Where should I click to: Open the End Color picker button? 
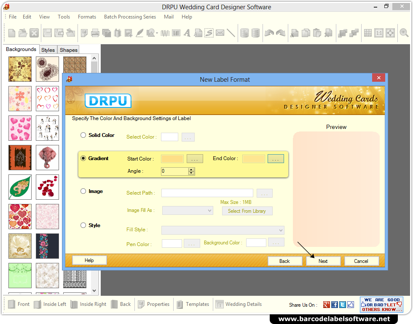[276, 159]
